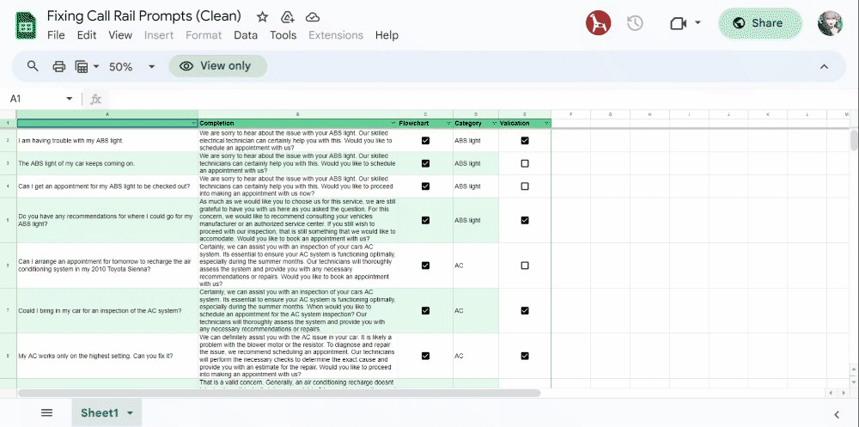Open the Tools menu
The height and width of the screenshot is (427, 859).
click(x=283, y=35)
